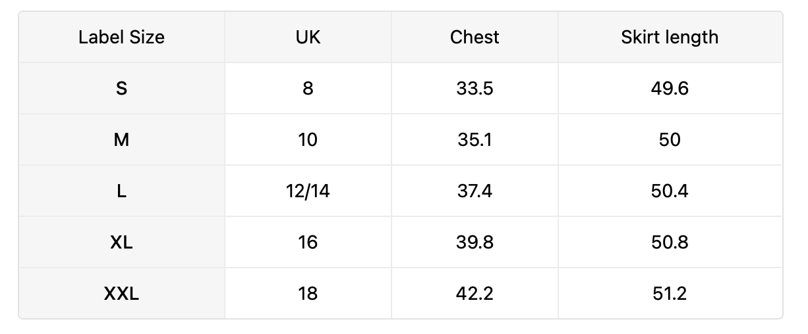
Task: Select the chest value 35.1
Action: [x=475, y=139]
